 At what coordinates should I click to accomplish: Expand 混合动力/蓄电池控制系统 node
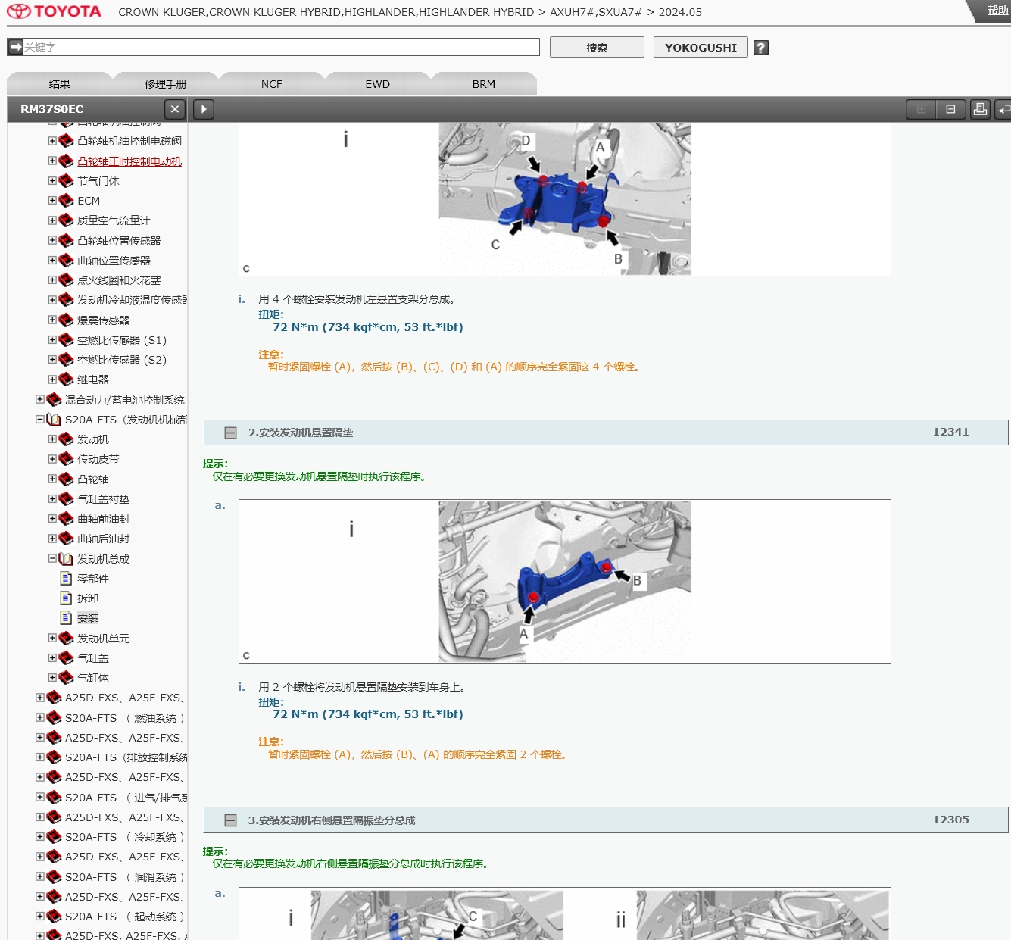coord(40,399)
